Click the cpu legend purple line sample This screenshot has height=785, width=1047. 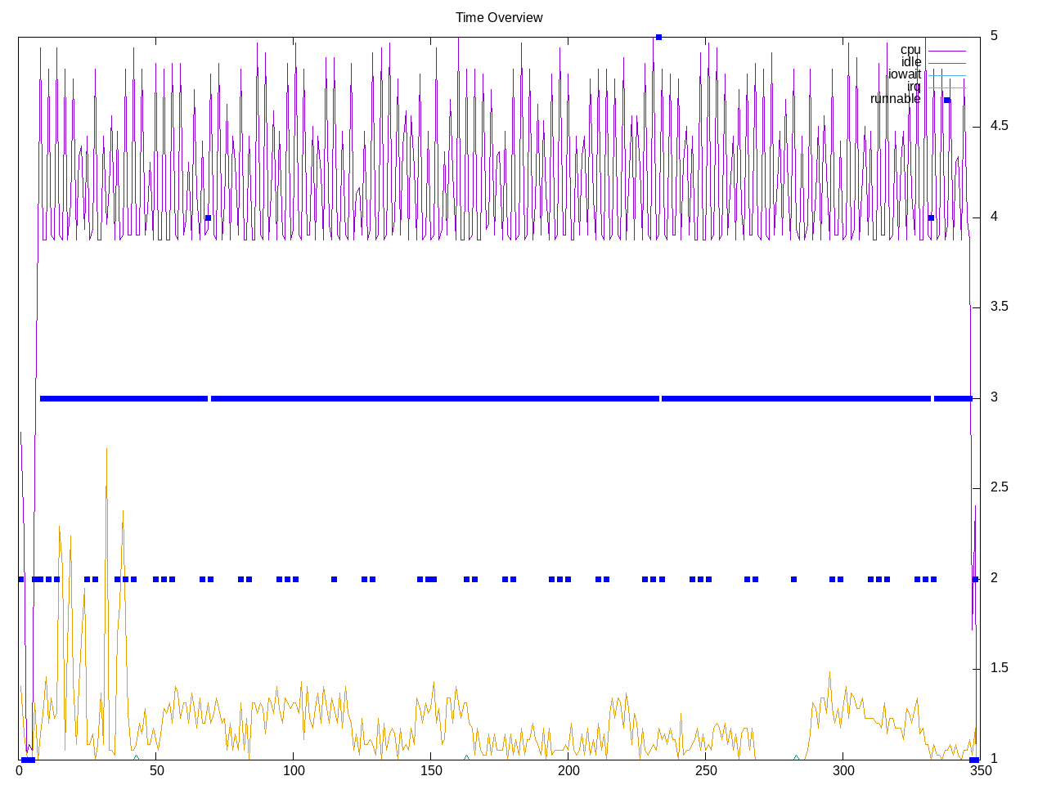(x=946, y=51)
